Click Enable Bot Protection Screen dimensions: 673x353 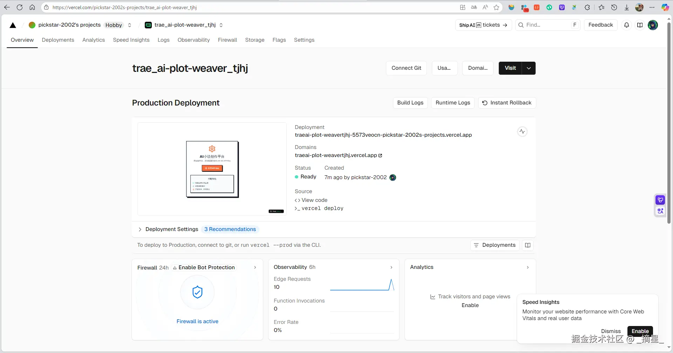[x=204, y=267]
